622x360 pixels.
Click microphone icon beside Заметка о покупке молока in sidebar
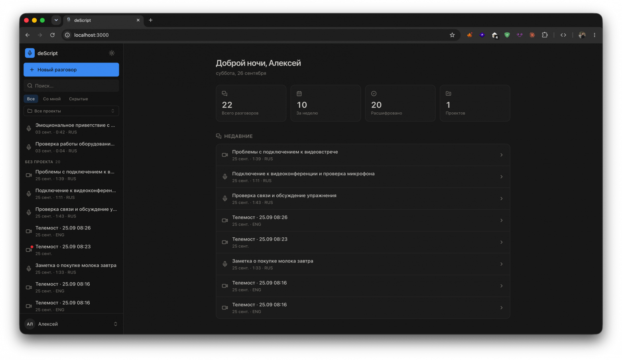pos(29,268)
